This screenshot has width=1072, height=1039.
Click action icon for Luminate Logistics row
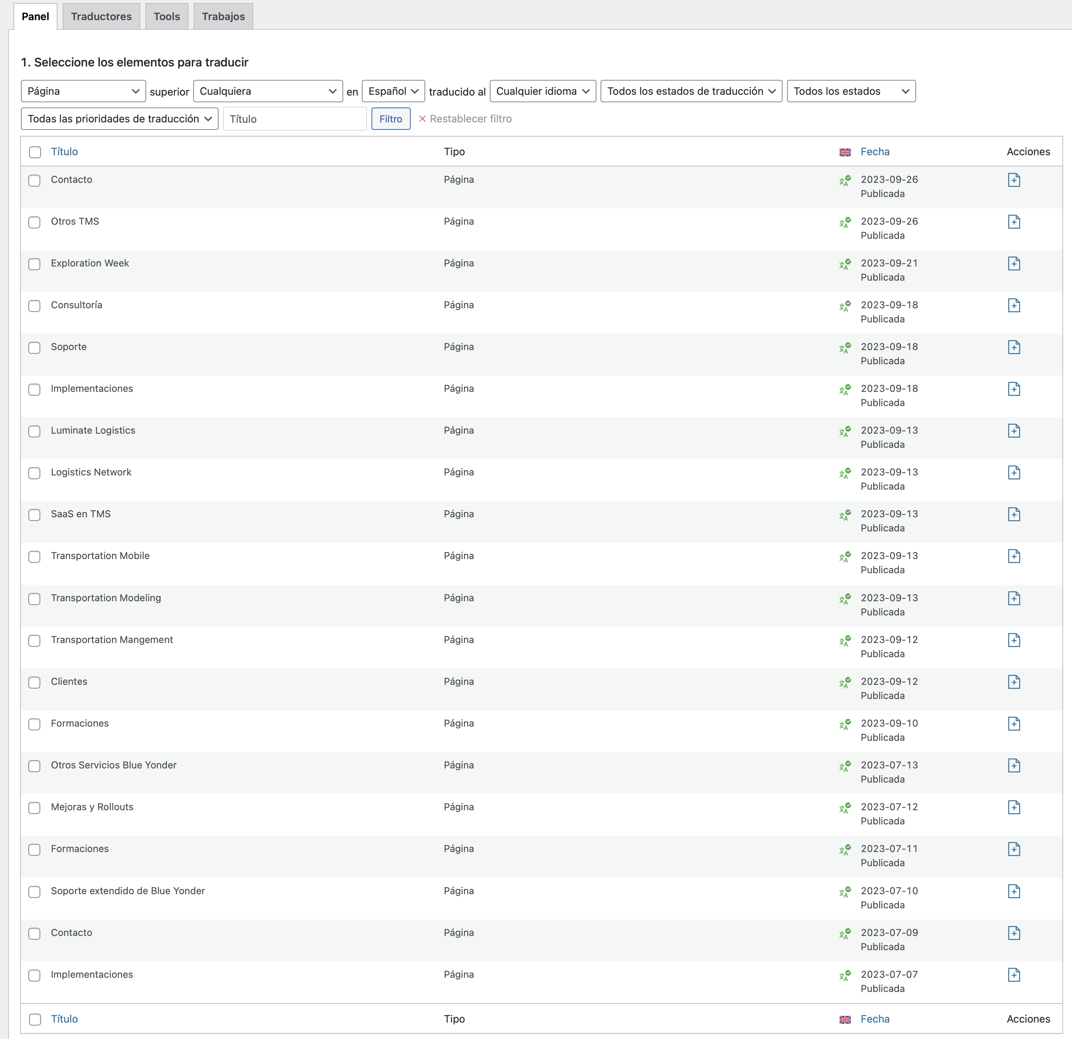(1013, 431)
